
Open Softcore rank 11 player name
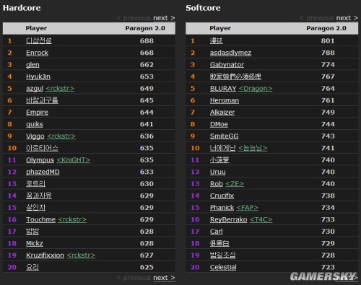(x=219, y=160)
